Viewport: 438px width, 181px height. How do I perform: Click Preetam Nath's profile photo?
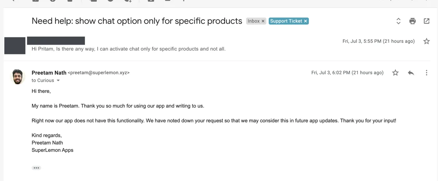pos(17,77)
